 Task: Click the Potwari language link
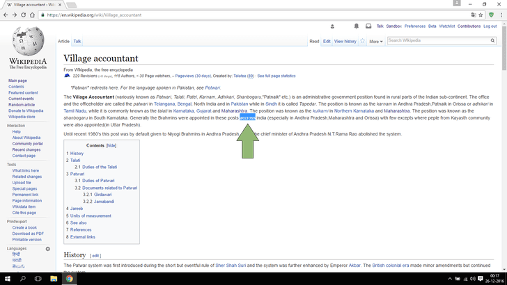pos(212,88)
